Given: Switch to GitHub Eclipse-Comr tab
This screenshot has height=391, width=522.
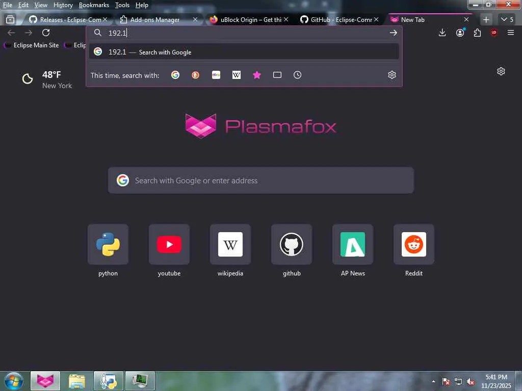Looking at the screenshot, I should pos(339,20).
